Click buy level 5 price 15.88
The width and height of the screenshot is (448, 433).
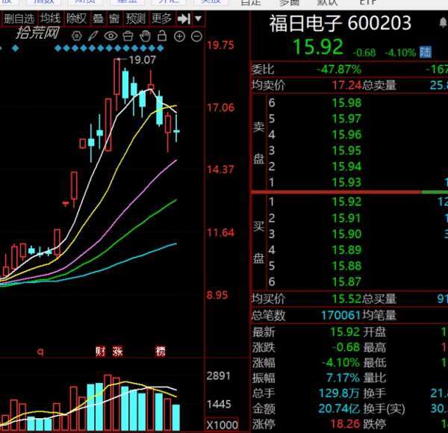click(346, 266)
